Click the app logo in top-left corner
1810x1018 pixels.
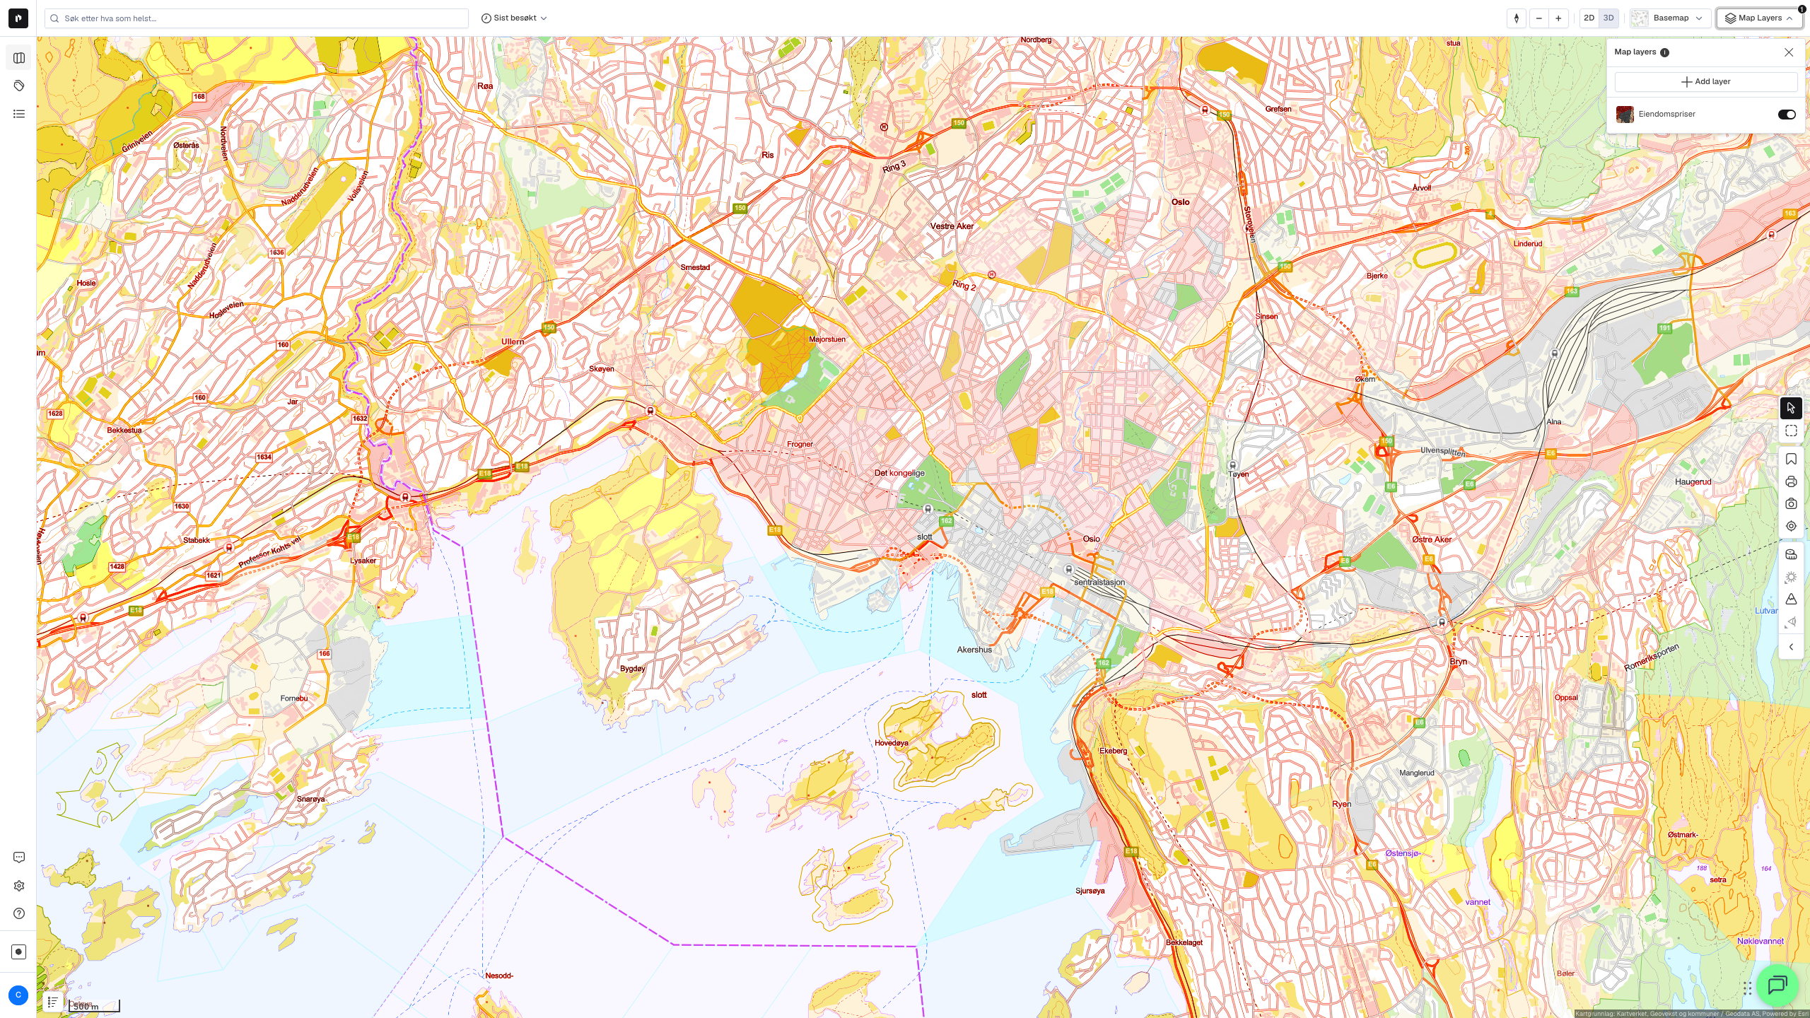pos(18,18)
